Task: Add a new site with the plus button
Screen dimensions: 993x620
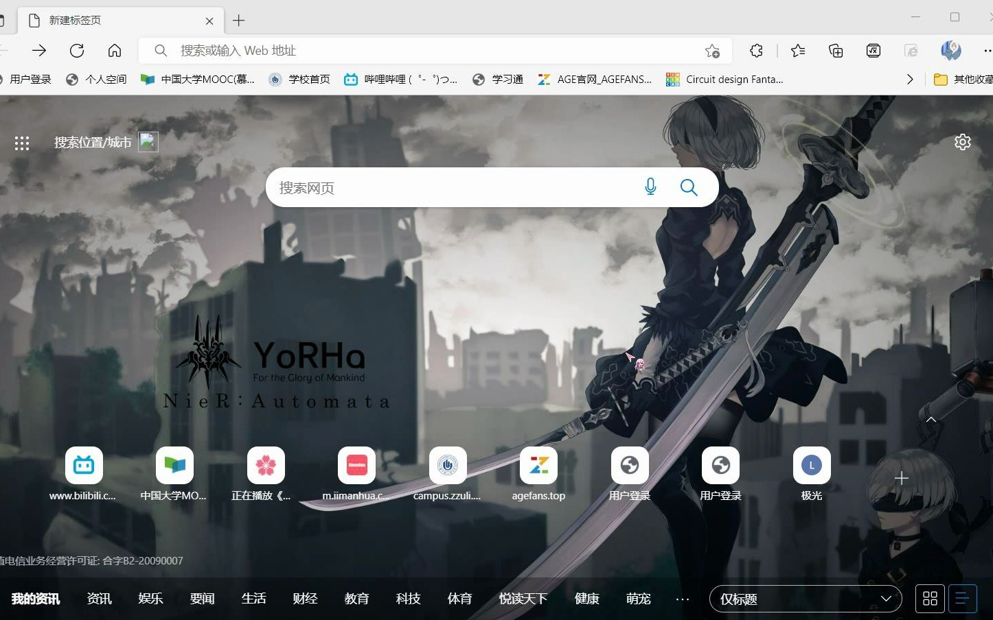Action: pyautogui.click(x=902, y=477)
